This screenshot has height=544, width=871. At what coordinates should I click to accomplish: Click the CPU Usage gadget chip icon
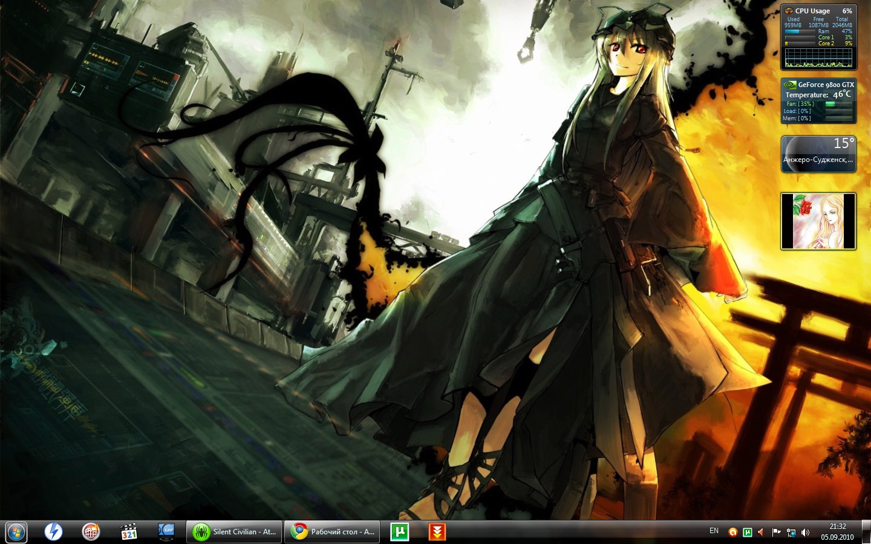pyautogui.click(x=789, y=11)
